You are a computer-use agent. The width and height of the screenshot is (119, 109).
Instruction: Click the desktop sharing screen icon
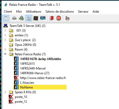tap(36, 18)
